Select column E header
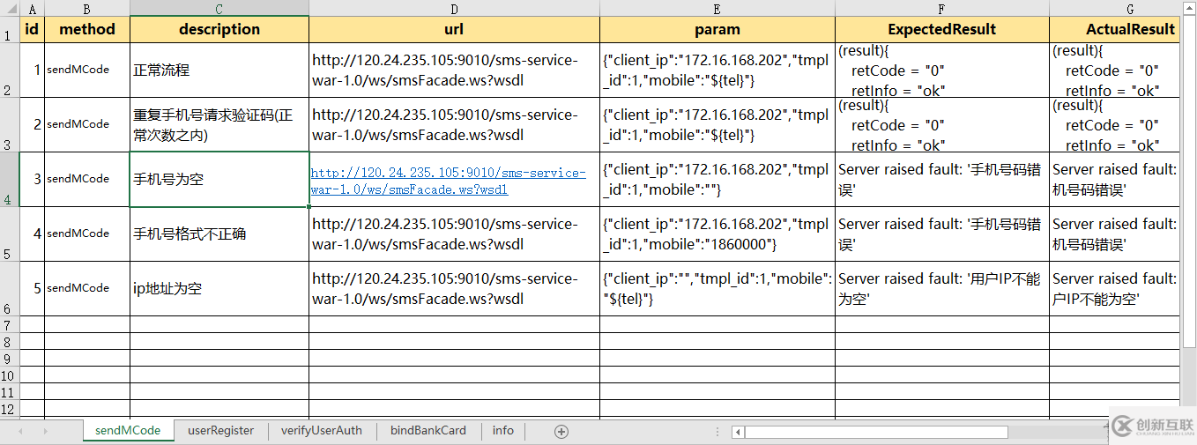The image size is (1197, 445). (717, 9)
